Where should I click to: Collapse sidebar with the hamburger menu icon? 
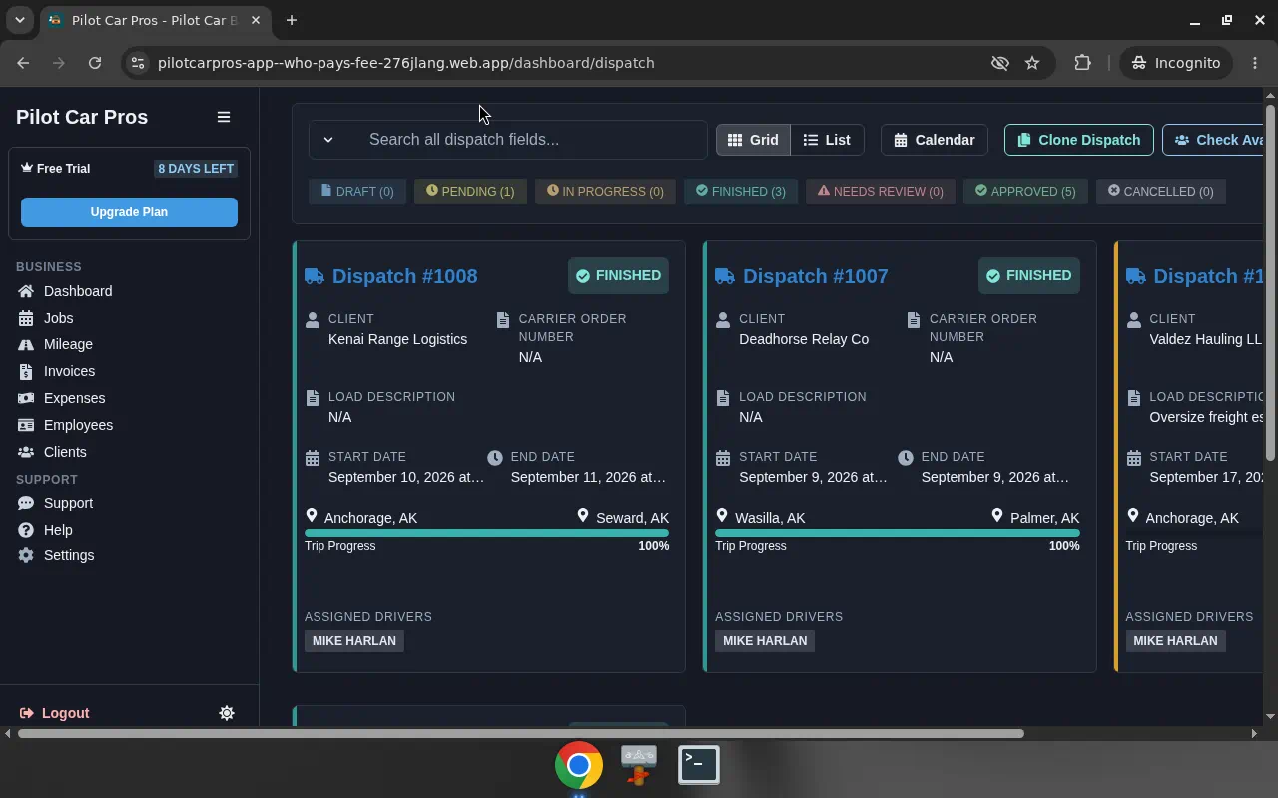click(224, 117)
